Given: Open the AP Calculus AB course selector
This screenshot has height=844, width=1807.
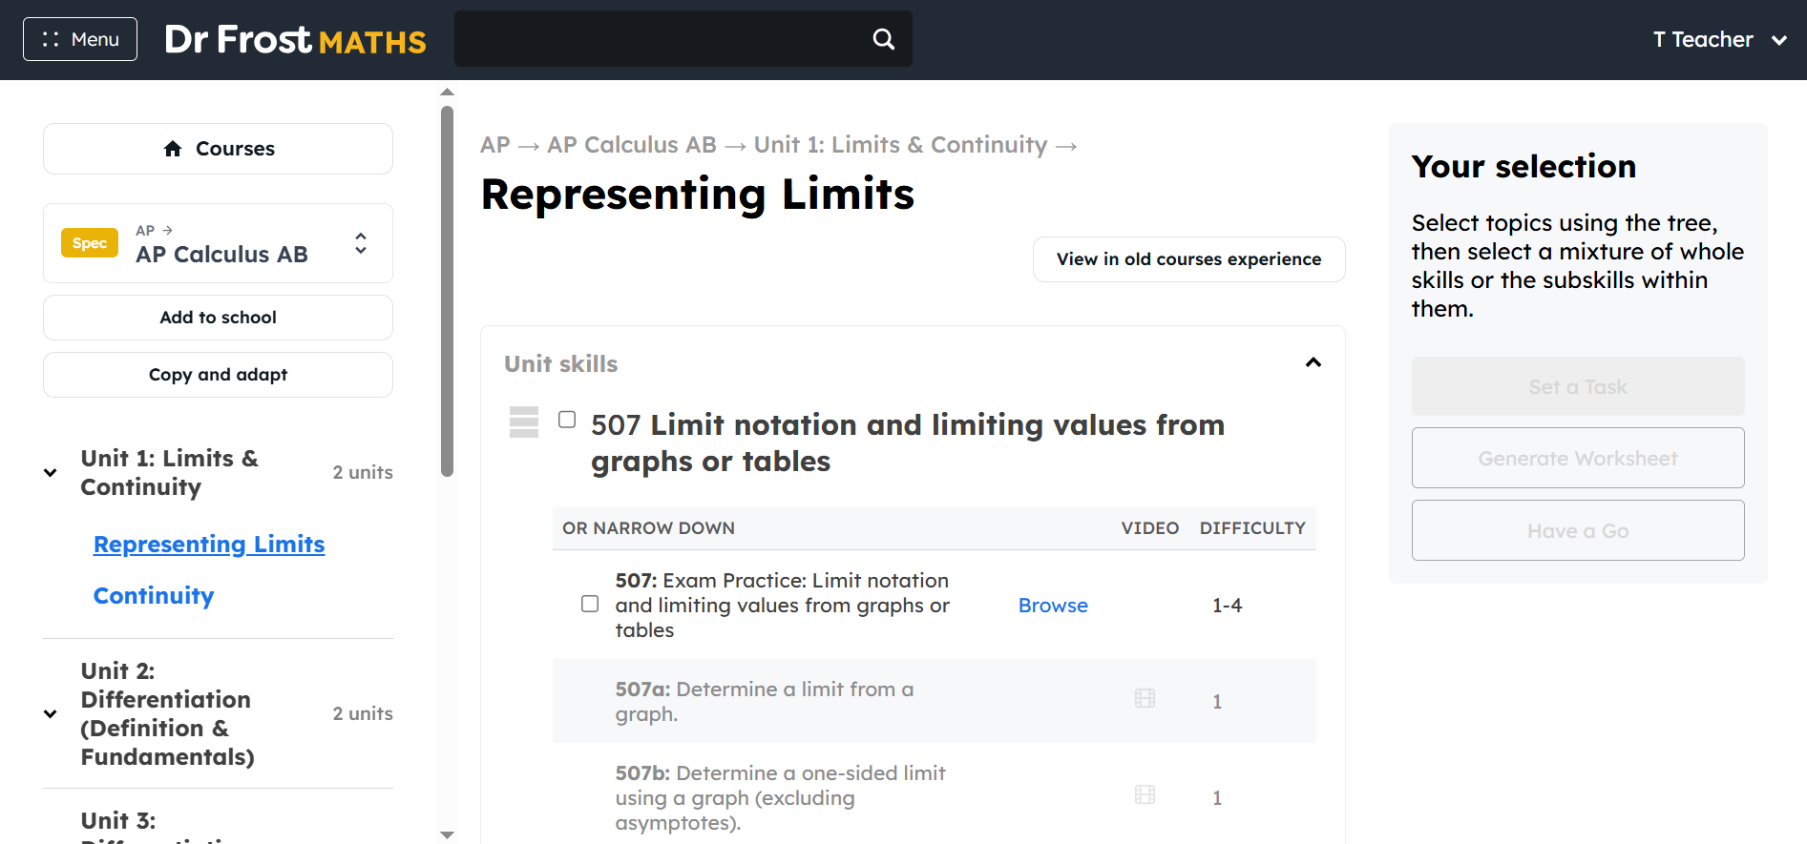Looking at the screenshot, I should tap(218, 243).
